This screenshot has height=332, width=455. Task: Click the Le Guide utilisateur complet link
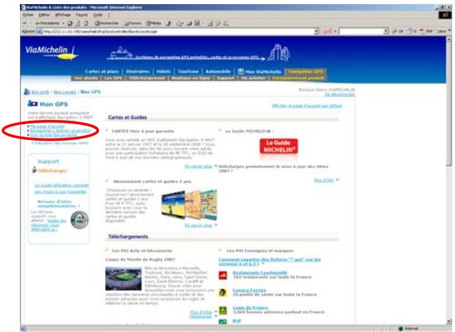coord(62,185)
